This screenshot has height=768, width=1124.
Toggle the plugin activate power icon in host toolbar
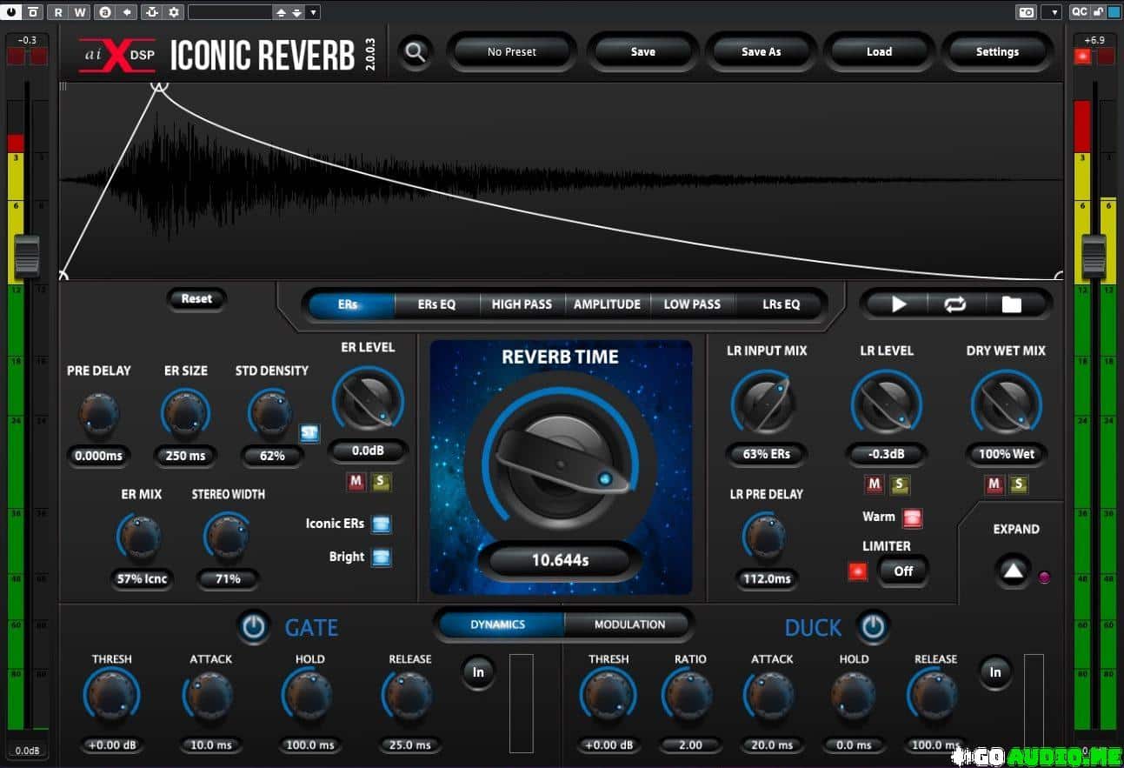click(11, 12)
